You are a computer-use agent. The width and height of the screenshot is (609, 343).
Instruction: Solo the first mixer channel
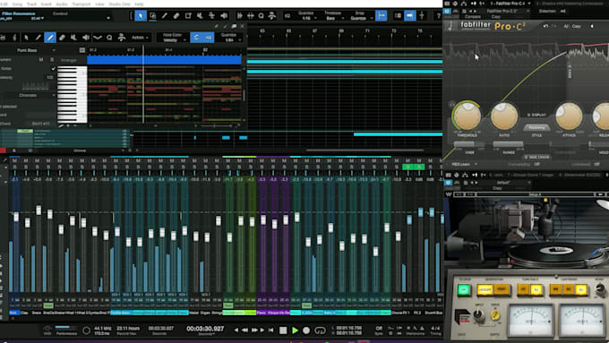tap(14, 167)
